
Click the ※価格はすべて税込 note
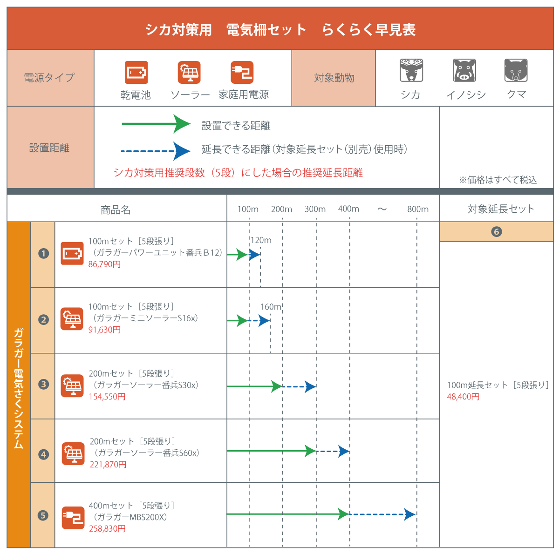[x=498, y=180]
